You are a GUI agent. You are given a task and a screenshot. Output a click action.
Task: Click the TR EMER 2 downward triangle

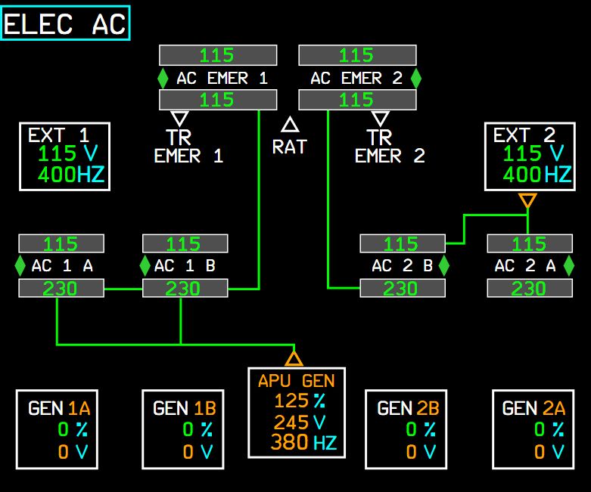point(381,119)
